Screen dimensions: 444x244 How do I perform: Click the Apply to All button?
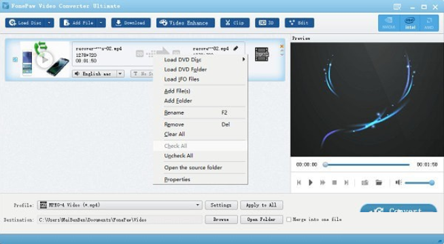click(261, 205)
